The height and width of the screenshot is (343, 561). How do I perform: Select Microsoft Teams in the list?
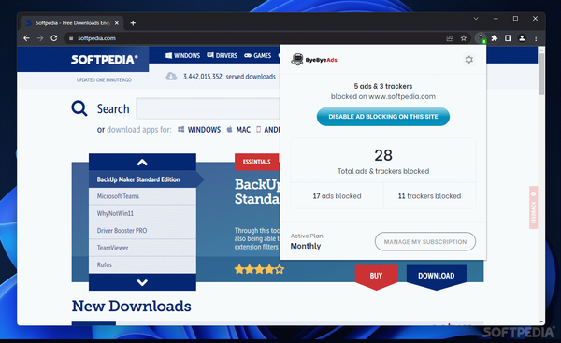(x=142, y=196)
